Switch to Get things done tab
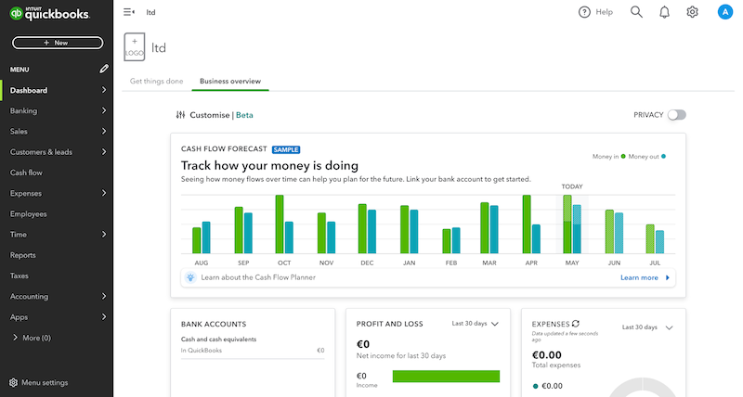 click(x=156, y=82)
